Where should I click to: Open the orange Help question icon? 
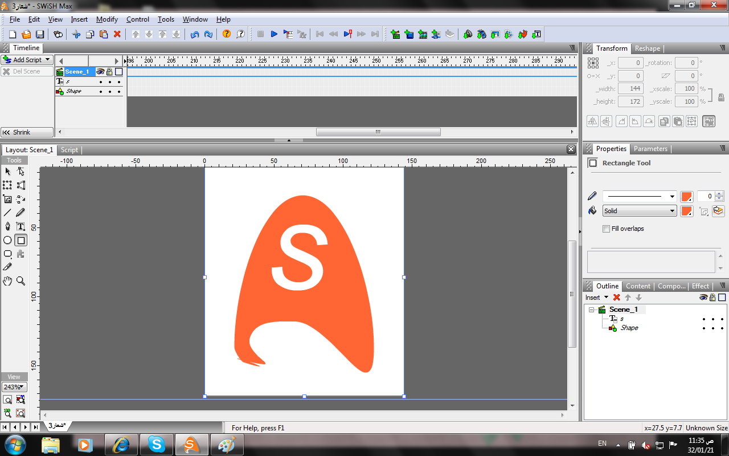click(227, 34)
